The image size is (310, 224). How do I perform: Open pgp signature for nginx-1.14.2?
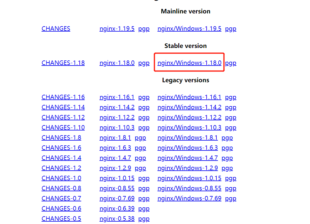pyautogui.click(x=144, y=108)
